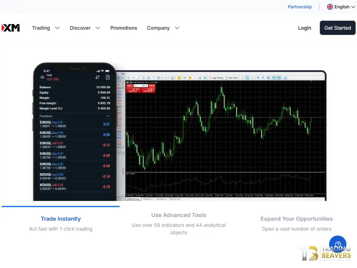Image resolution: width=357 pixels, height=268 pixels.
Task: Click the Balance 10 000.00 value
Action: (x=103, y=87)
